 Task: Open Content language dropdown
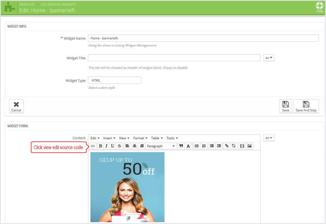pyautogui.click(x=269, y=138)
